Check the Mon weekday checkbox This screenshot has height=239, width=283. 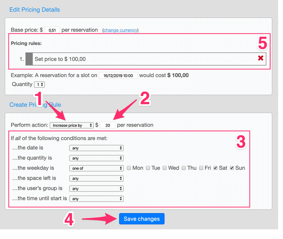click(129, 168)
